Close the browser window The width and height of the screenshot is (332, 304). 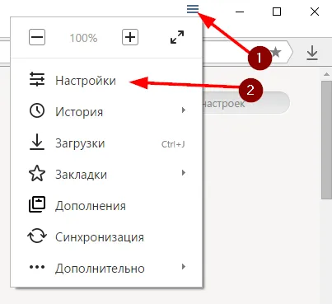coord(315,12)
